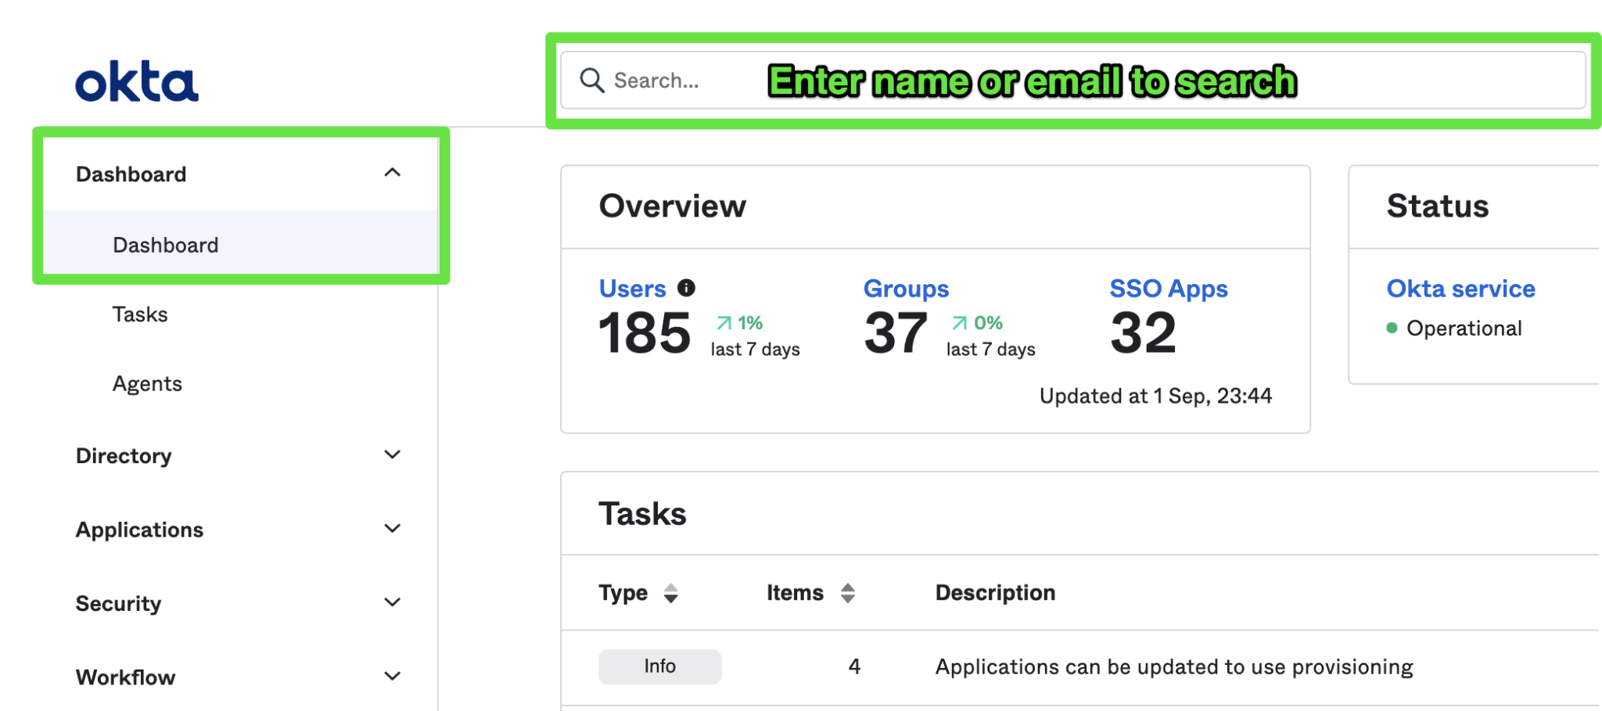Expand the Directory section chevron
Screen dimensions: 1602x711
pyautogui.click(x=393, y=454)
